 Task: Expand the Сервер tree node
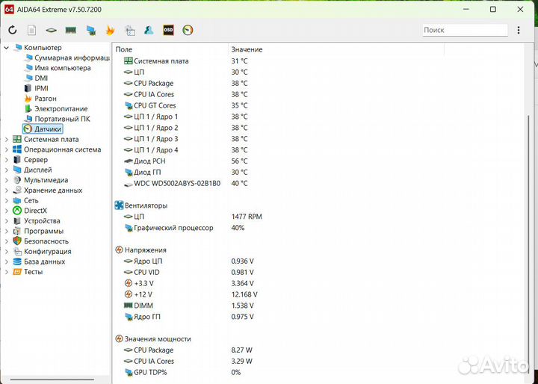tap(7, 160)
